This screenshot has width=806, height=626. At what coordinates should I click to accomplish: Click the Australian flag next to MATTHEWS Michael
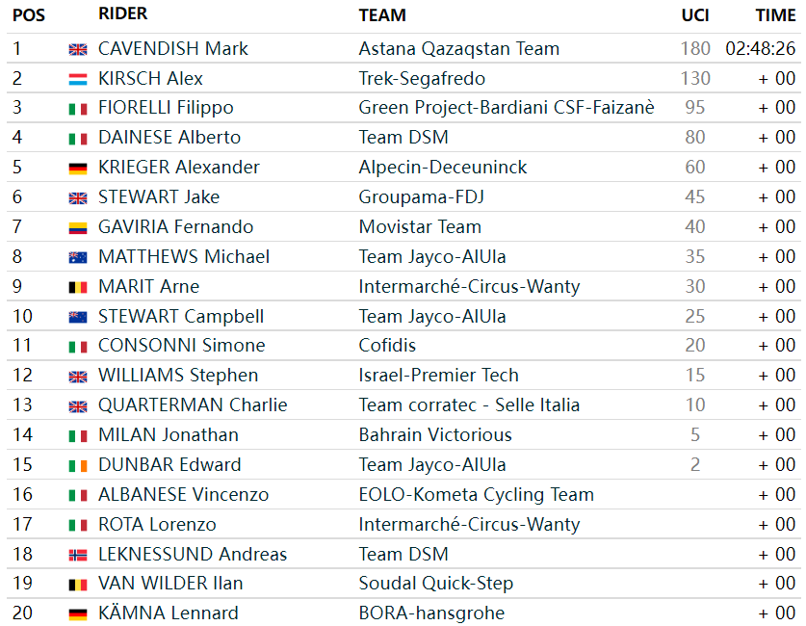click(78, 258)
